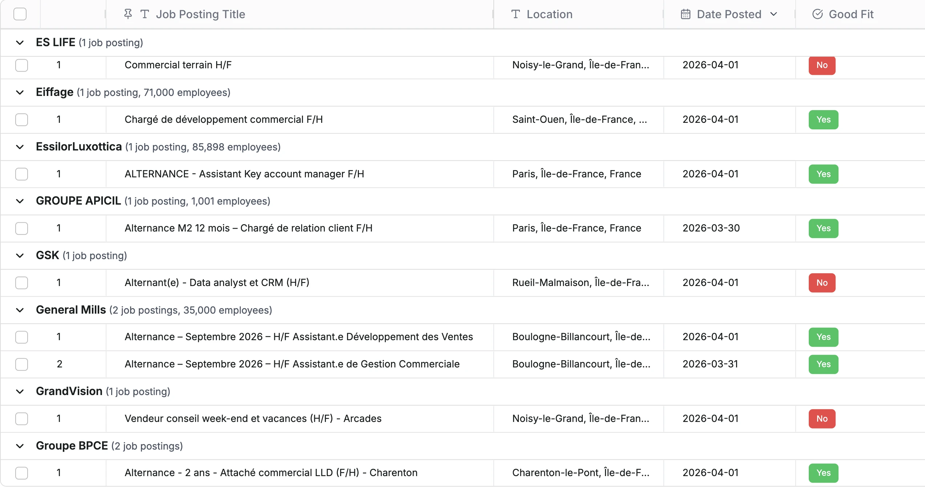Screen dimensions: 925x495
Task: Collapse the EssilorLuxottica group chevron
Action: [x=20, y=147]
